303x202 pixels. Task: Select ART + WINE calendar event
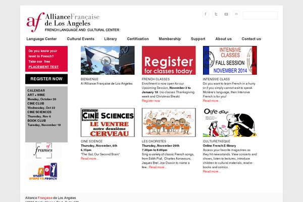pos(36,95)
